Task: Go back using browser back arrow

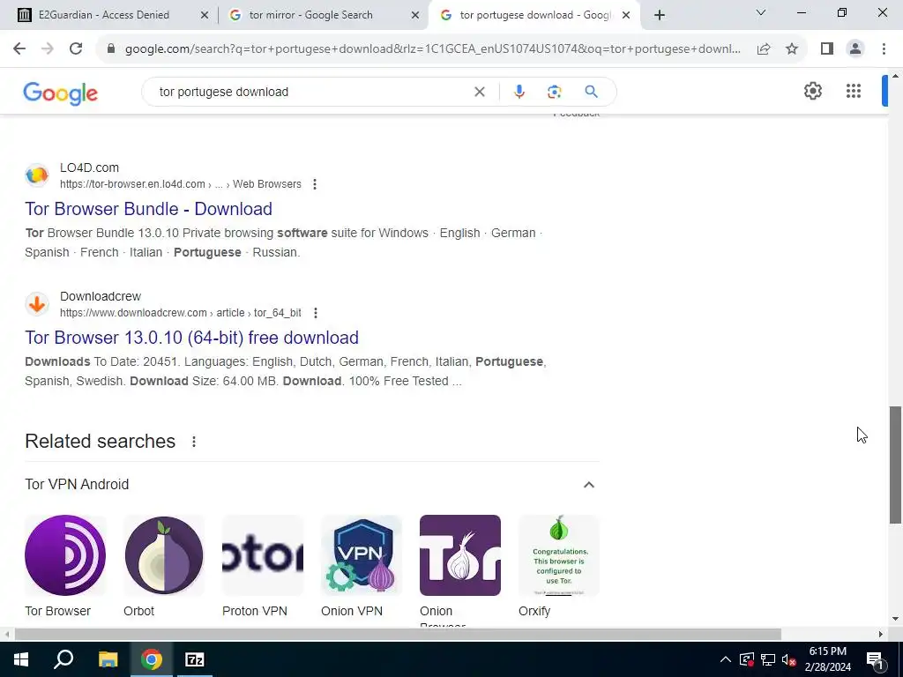Action: tap(19, 49)
